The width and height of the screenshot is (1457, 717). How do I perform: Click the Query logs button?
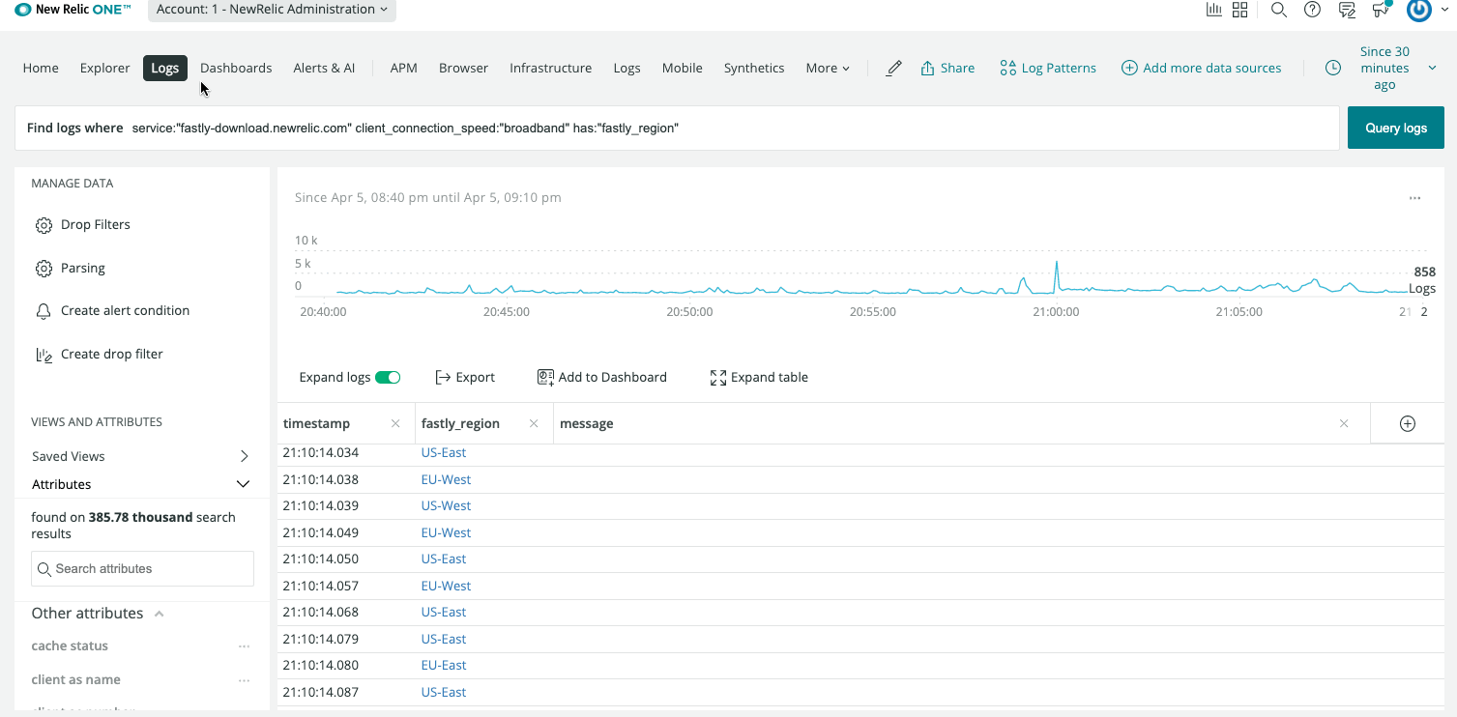point(1395,127)
